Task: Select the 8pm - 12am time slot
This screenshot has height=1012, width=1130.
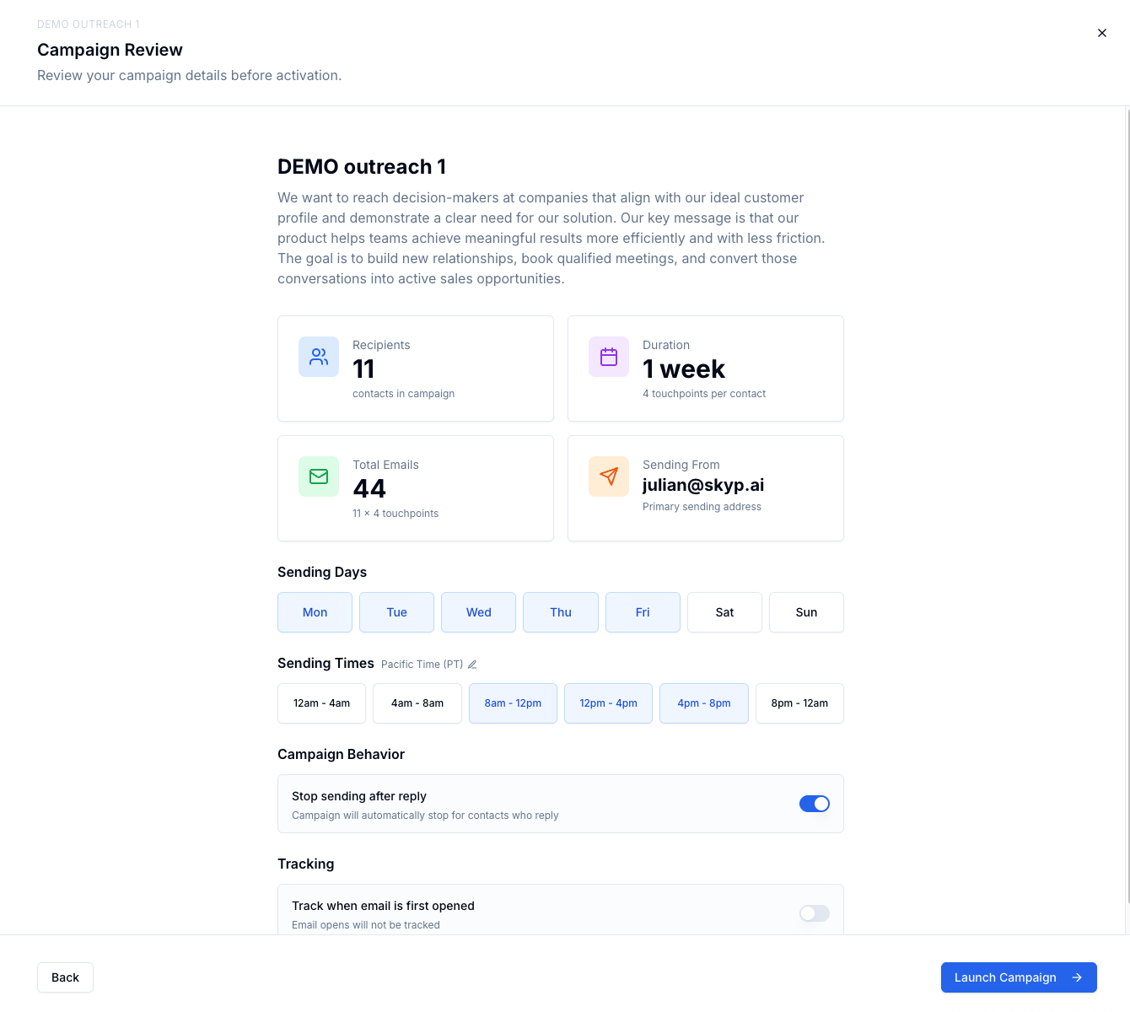Action: pos(799,702)
